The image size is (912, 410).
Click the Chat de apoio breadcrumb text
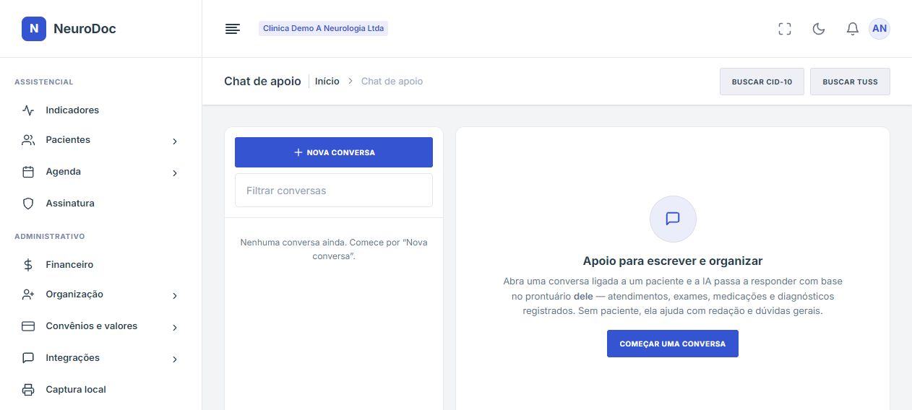392,82
